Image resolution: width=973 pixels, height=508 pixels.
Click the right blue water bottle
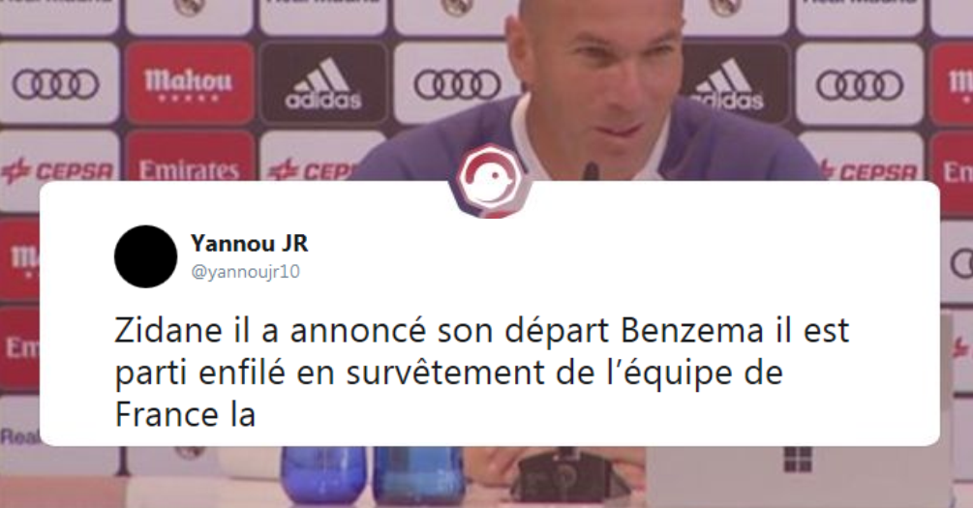[418, 475]
